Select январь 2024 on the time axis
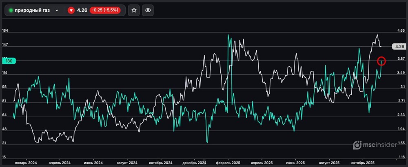 point(26,163)
